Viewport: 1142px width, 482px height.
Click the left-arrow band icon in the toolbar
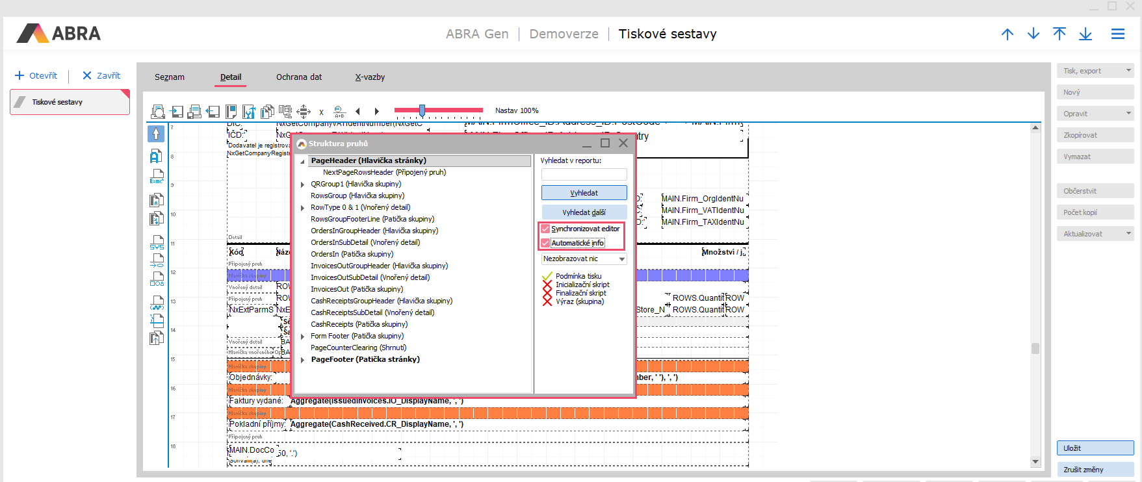pyautogui.click(x=213, y=112)
